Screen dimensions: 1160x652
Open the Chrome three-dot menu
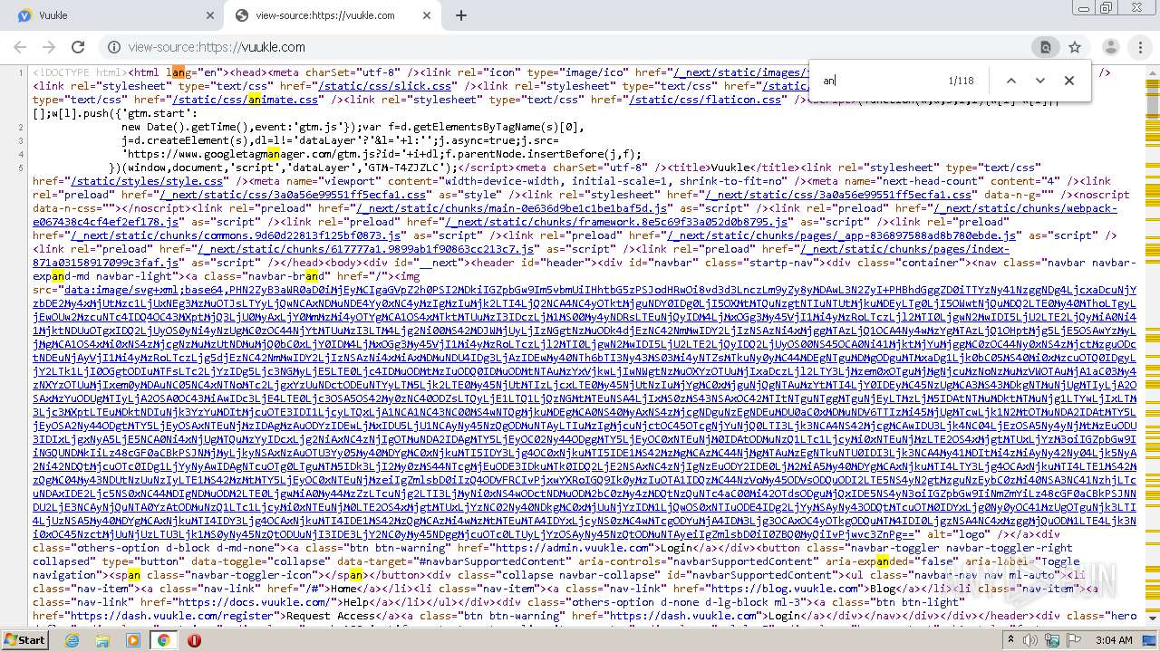point(1140,47)
